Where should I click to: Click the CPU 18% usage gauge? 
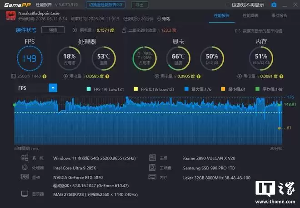(x=69, y=58)
